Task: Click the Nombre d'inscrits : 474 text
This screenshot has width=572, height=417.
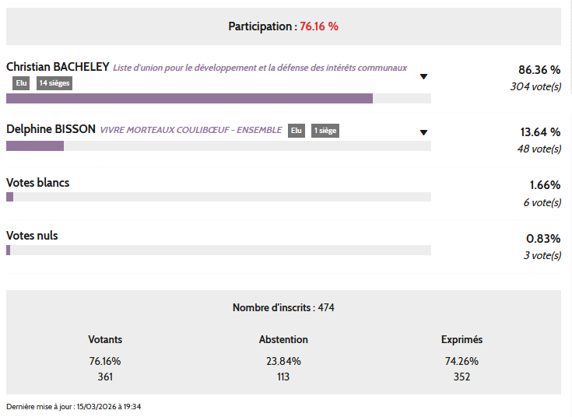Action: (x=283, y=307)
